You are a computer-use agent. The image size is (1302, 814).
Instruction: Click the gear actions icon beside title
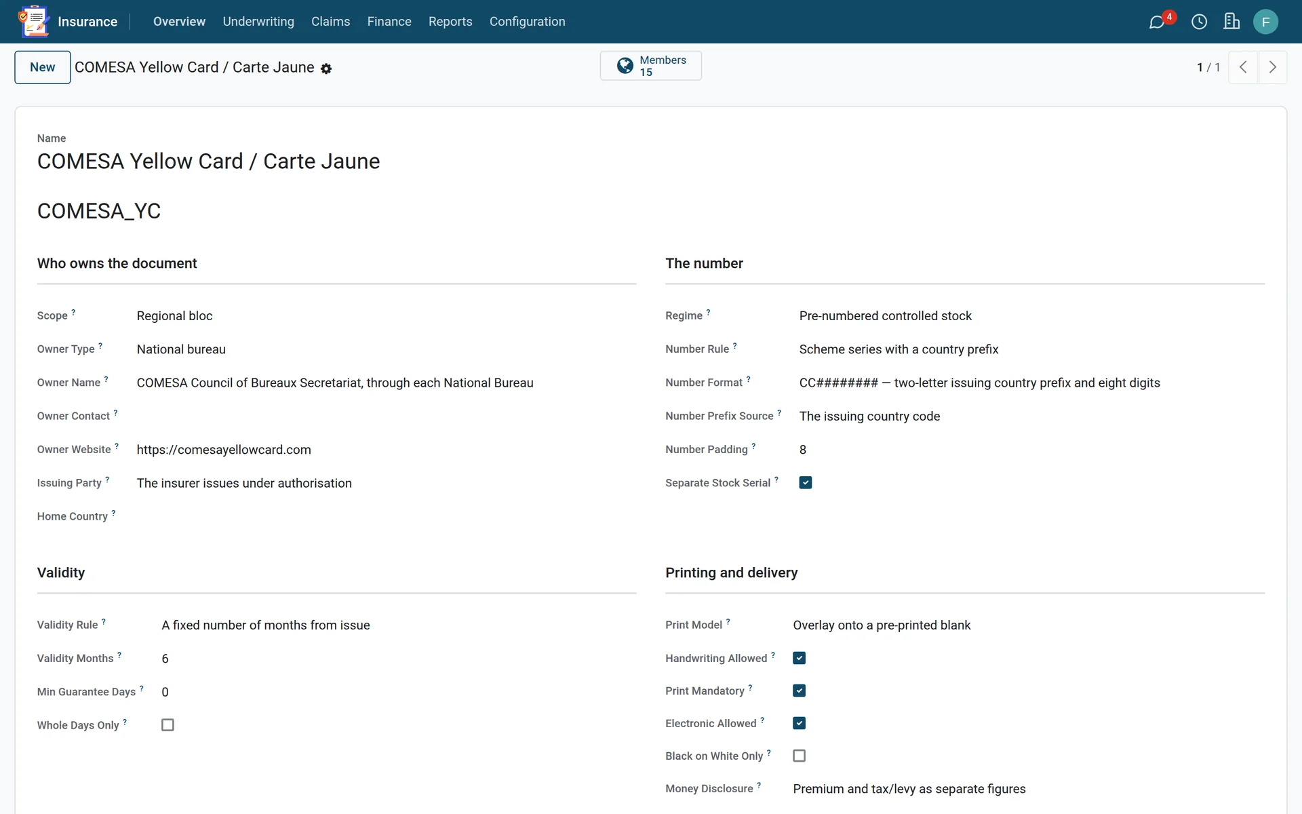pyautogui.click(x=326, y=69)
